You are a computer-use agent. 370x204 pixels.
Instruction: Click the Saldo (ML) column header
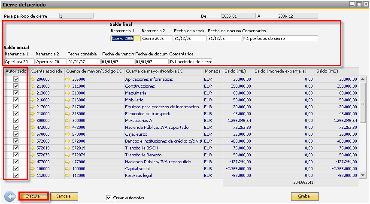(x=238, y=71)
